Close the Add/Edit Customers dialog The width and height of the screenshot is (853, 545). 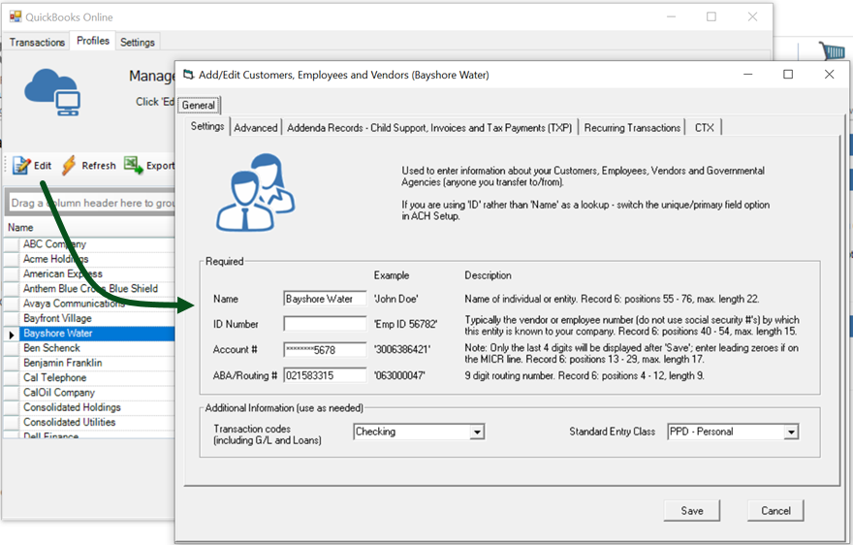click(829, 74)
